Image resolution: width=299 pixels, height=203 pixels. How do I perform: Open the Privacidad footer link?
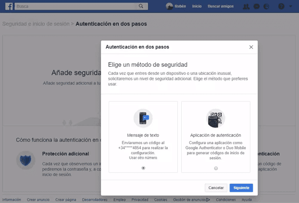click(140, 199)
